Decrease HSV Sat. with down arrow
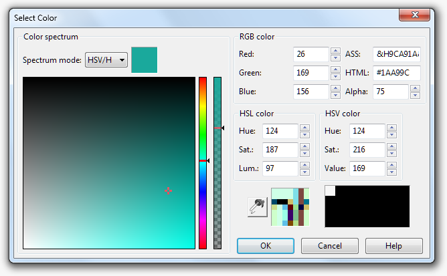The image size is (447, 276). (x=391, y=154)
